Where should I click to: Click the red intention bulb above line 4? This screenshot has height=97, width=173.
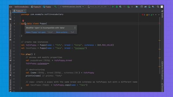coord(23,20)
